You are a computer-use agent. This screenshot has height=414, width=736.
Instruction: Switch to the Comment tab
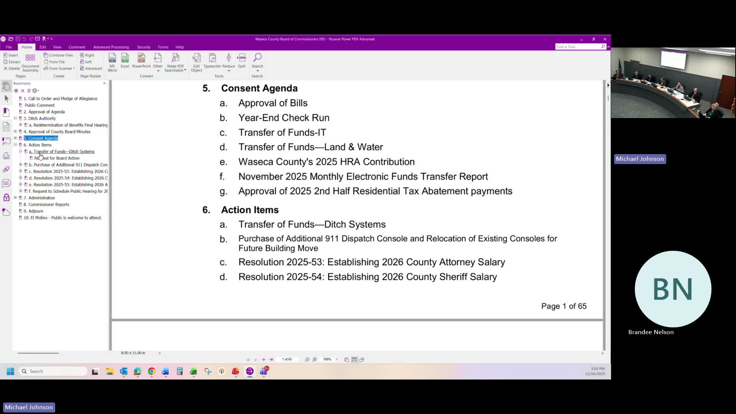tap(77, 47)
